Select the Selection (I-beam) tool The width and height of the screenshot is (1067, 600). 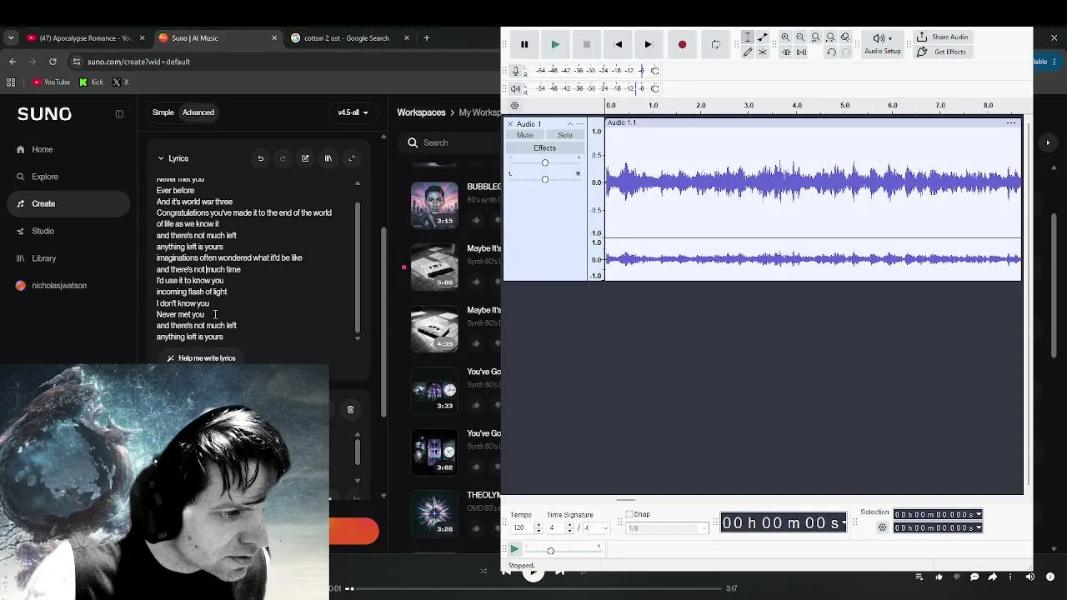[x=748, y=37]
